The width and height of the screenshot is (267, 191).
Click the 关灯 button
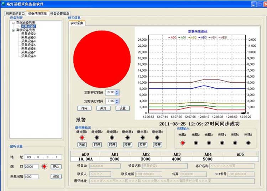103,108
